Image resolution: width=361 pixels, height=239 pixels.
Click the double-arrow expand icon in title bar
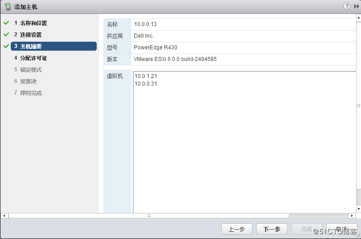pos(357,6)
